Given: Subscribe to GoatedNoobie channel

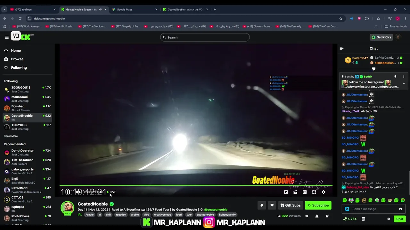Looking at the screenshot, I should click(x=318, y=205).
